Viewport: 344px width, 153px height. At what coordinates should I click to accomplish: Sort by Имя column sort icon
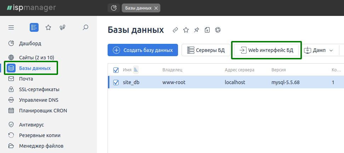(136, 70)
